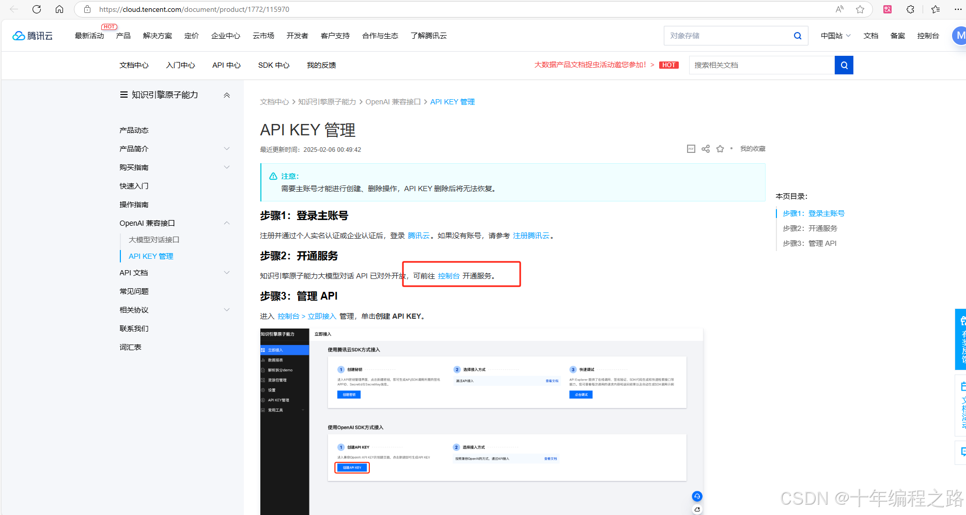Click the share icon beside the title
This screenshot has width=966, height=515.
click(x=706, y=149)
